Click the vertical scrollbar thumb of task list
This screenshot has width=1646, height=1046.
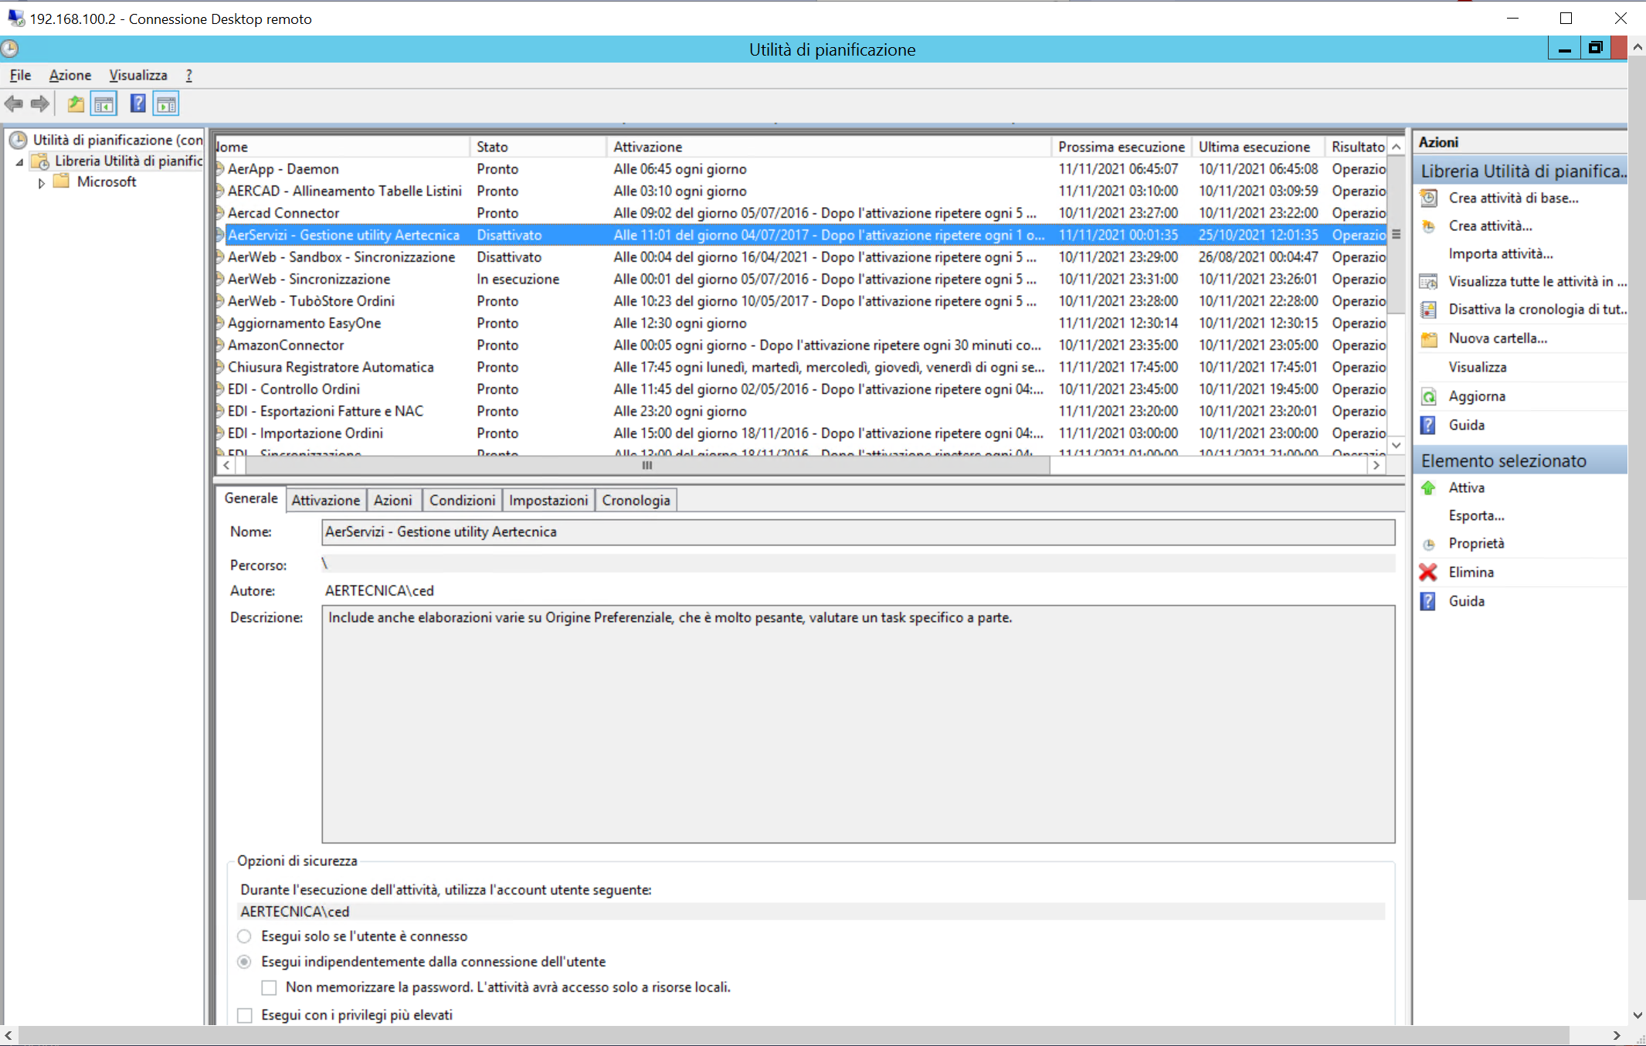pyautogui.click(x=1397, y=234)
